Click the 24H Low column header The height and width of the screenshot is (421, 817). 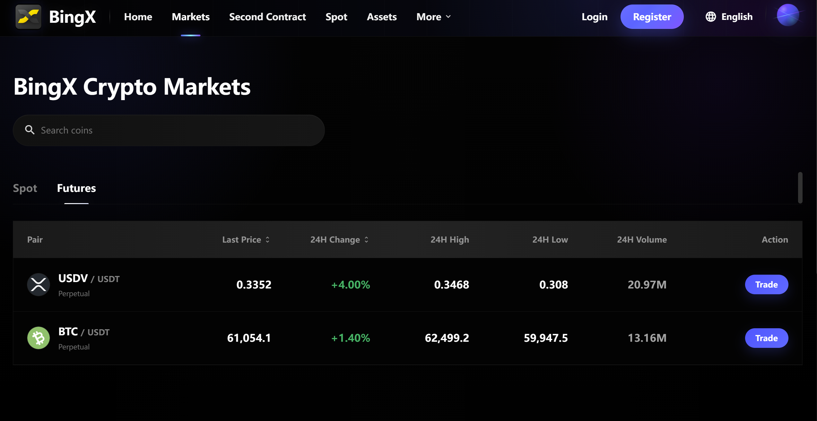(550, 240)
